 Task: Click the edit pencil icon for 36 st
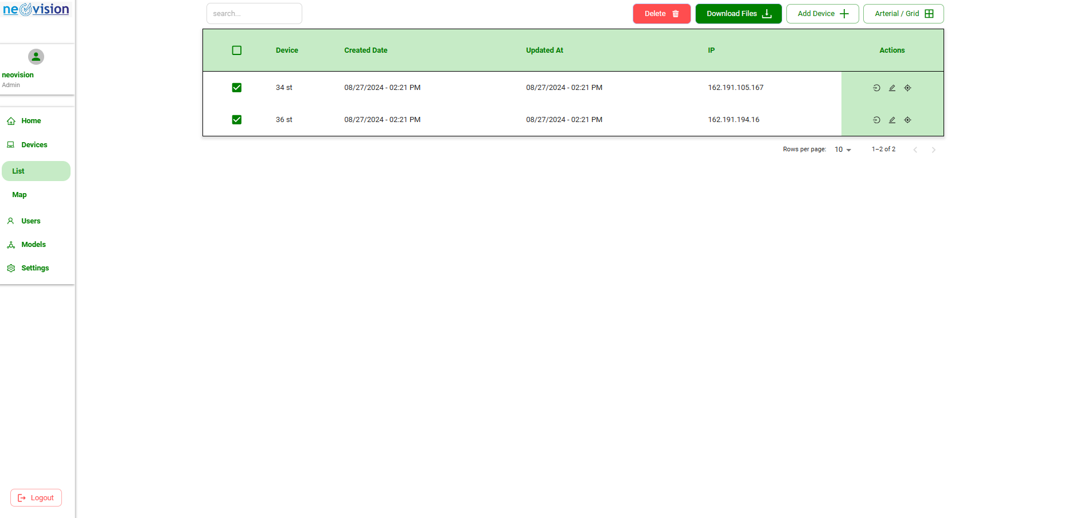(x=892, y=120)
